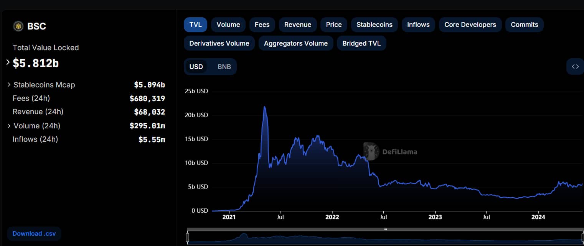The height and width of the screenshot is (246, 584).
Task: Show Price on the chart
Action: point(333,25)
